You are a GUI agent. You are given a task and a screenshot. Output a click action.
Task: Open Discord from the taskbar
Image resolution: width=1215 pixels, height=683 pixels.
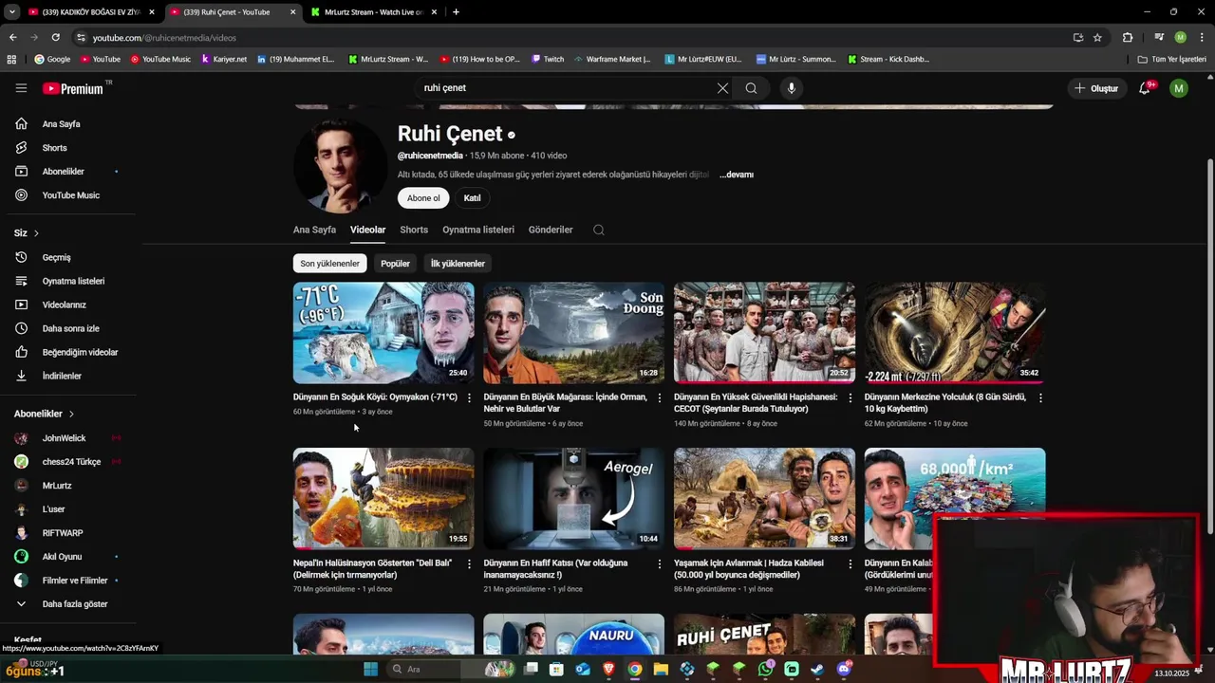[844, 669]
